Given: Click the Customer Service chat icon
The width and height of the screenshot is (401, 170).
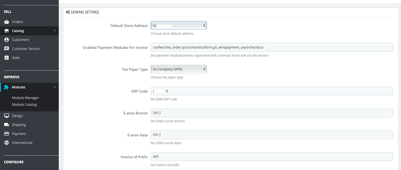Looking at the screenshot, I should (6, 49).
